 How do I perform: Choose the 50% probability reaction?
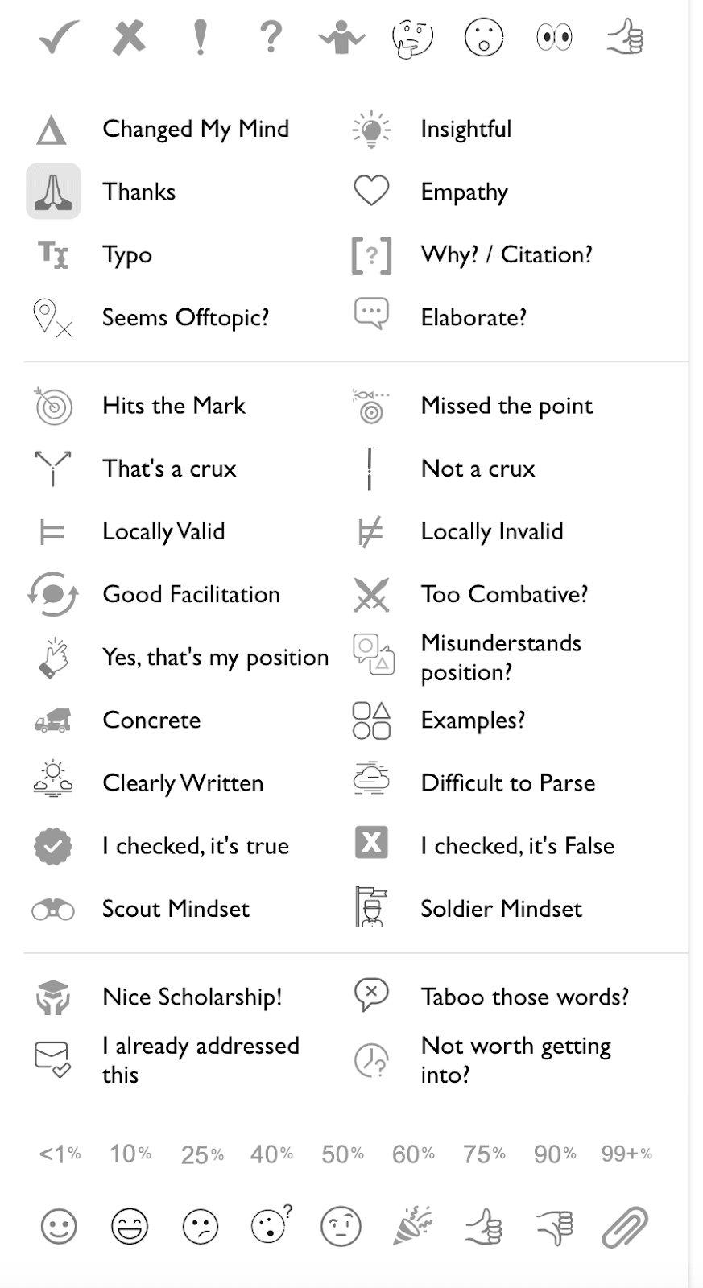tap(342, 1154)
